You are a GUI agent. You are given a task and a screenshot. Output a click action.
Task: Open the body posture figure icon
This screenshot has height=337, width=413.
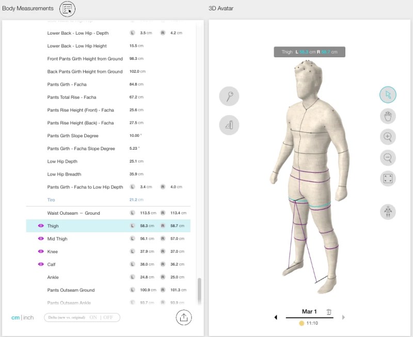388,212
